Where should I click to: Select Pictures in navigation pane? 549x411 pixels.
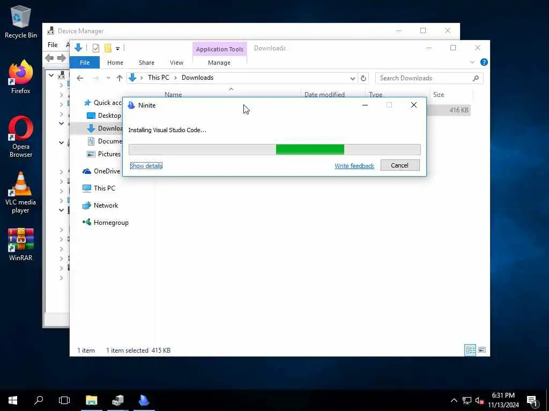tap(104, 154)
